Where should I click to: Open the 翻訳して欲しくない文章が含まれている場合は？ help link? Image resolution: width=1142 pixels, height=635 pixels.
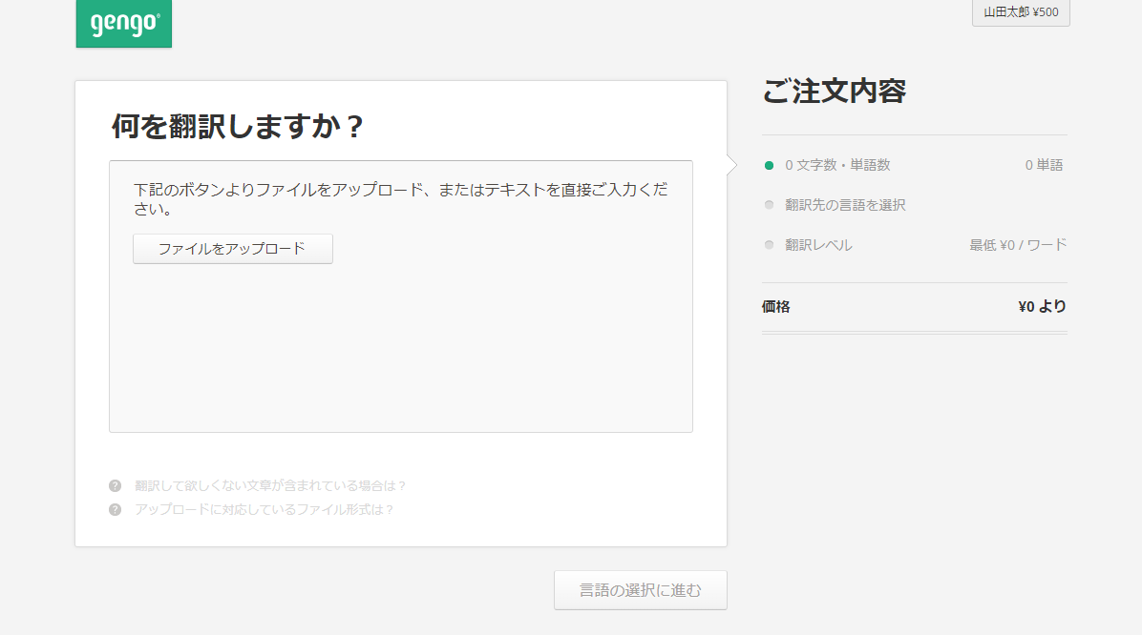(x=271, y=485)
